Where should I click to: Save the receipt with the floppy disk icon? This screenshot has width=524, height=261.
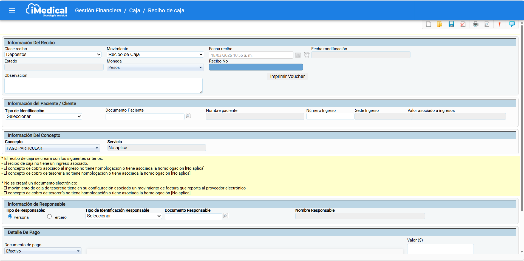point(451,24)
